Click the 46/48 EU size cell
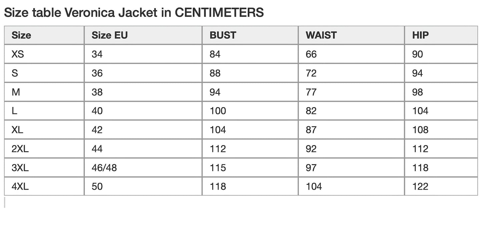 click(x=104, y=168)
